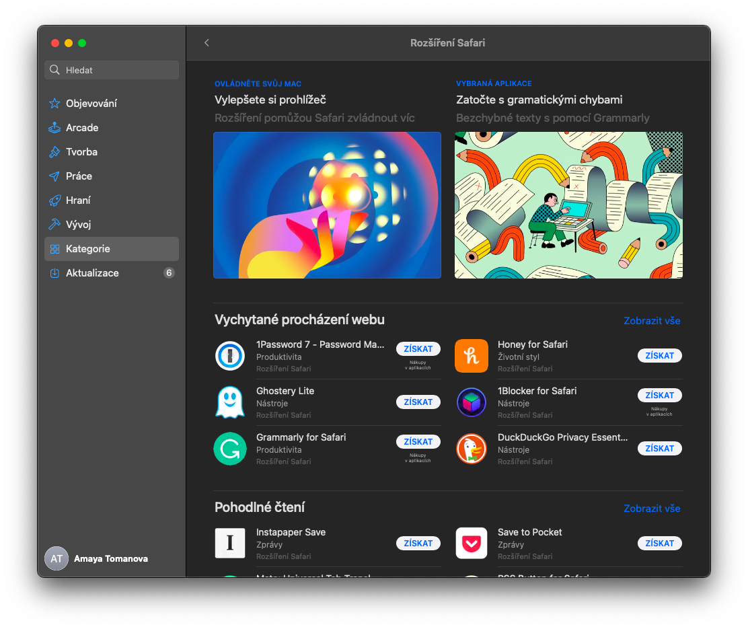Select Tvorba in the sidebar
The width and height of the screenshot is (748, 627).
[x=112, y=152]
